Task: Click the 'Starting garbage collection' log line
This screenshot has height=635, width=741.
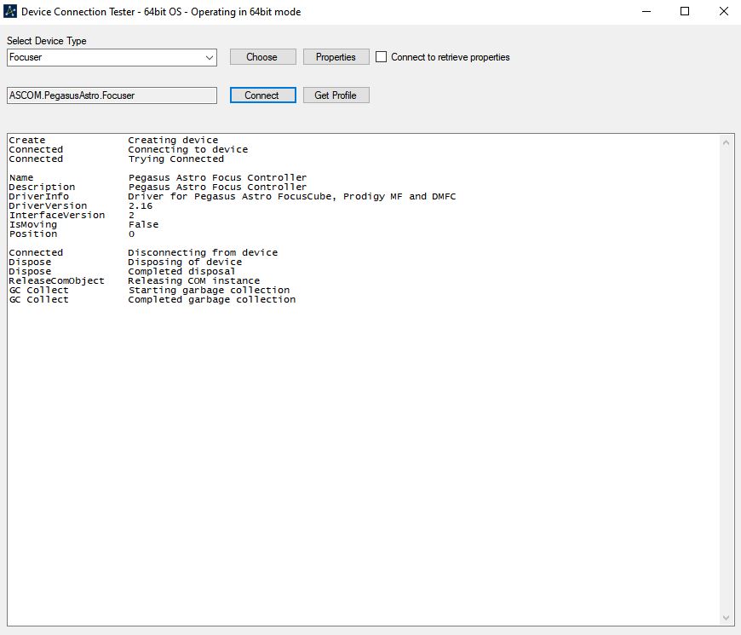Action: pyautogui.click(x=209, y=291)
